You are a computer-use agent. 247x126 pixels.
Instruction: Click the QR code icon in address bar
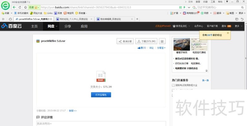pyautogui.click(x=181, y=7)
